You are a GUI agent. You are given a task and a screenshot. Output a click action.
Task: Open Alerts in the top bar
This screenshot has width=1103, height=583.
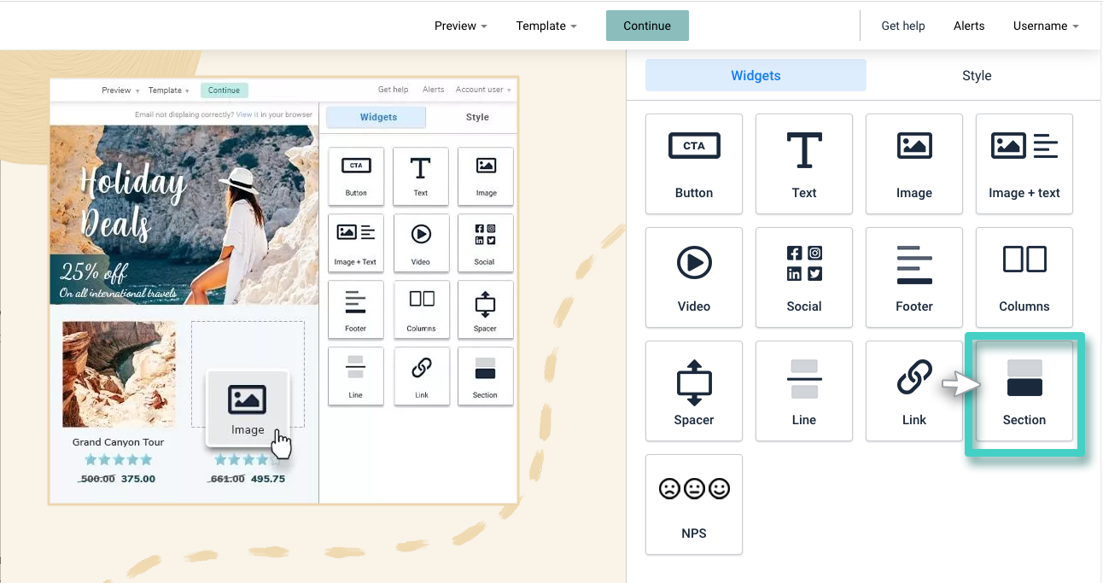(969, 26)
